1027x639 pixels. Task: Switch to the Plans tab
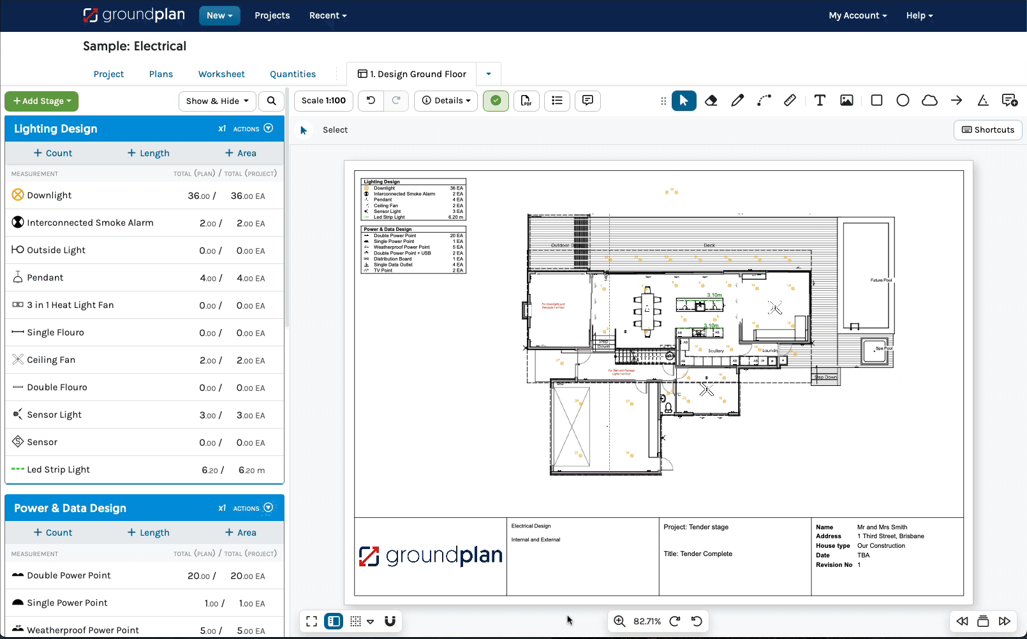pyautogui.click(x=161, y=74)
